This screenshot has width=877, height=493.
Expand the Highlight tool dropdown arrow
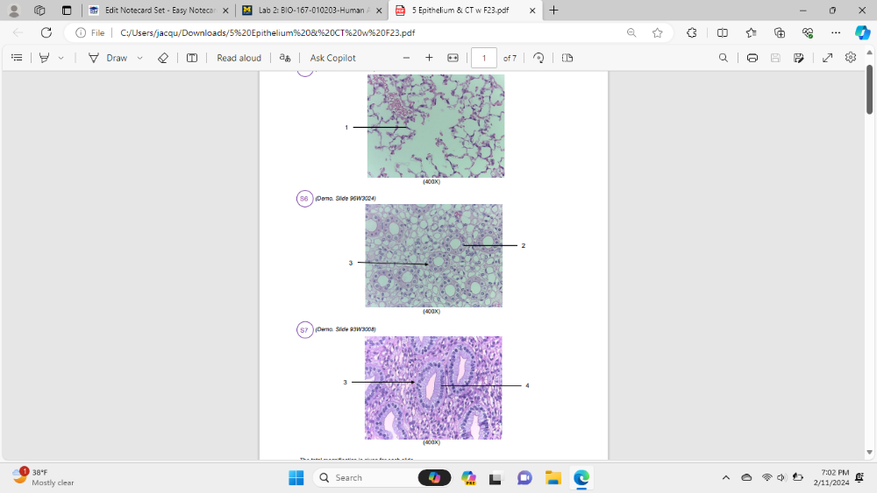pyautogui.click(x=61, y=58)
